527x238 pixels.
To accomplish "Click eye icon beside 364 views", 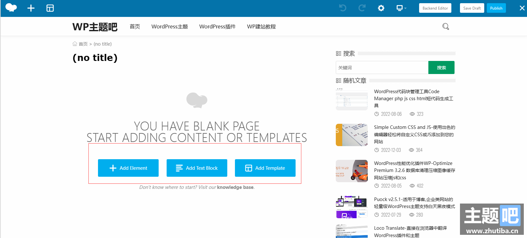I will click(411, 150).
